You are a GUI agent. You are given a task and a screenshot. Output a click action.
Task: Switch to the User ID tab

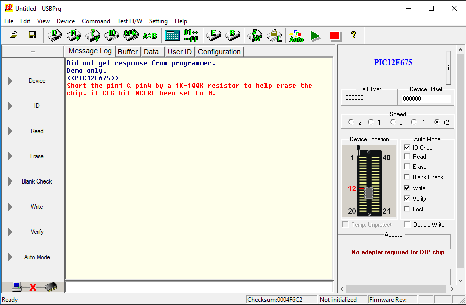click(180, 52)
